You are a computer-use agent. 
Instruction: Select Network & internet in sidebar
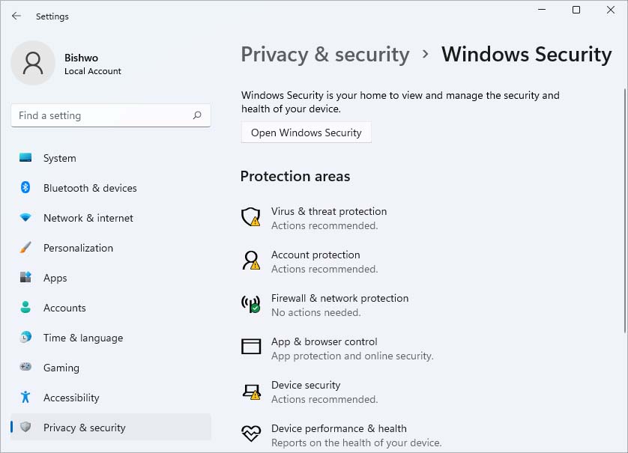(88, 218)
